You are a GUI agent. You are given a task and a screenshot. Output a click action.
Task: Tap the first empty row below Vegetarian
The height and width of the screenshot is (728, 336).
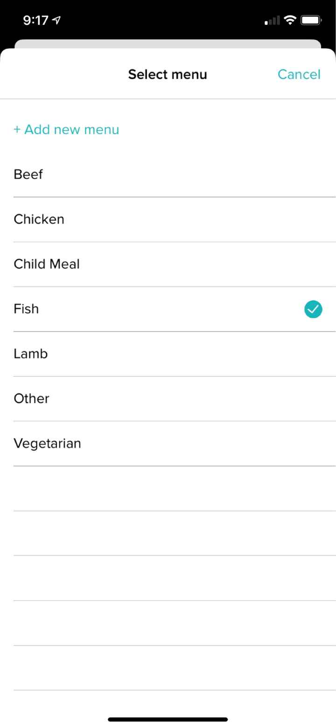coord(168,489)
